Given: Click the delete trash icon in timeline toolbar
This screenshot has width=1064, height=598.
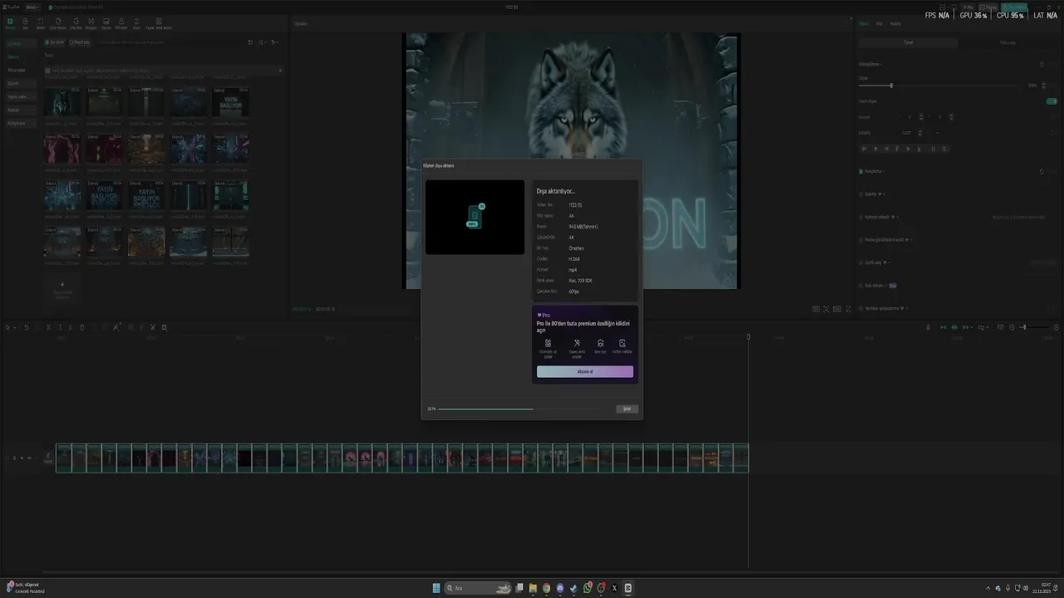Looking at the screenshot, I should (82, 327).
